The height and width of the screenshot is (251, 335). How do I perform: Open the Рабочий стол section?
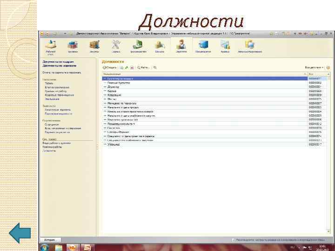point(51,47)
